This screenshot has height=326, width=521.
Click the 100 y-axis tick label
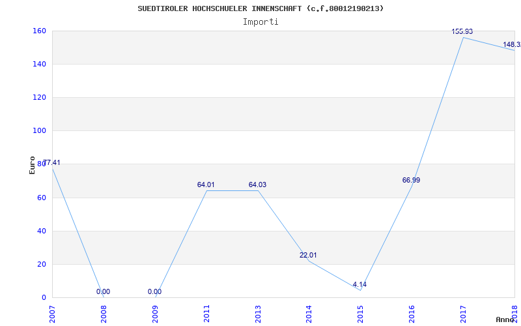click(39, 131)
